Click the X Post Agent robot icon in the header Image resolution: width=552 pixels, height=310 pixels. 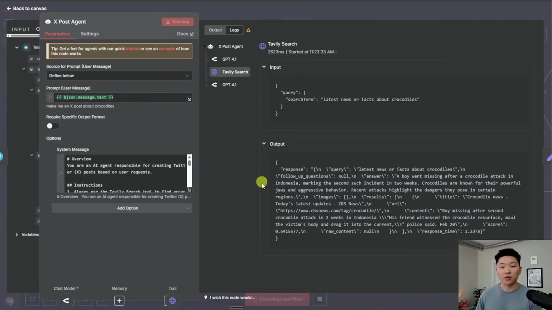(x=48, y=22)
